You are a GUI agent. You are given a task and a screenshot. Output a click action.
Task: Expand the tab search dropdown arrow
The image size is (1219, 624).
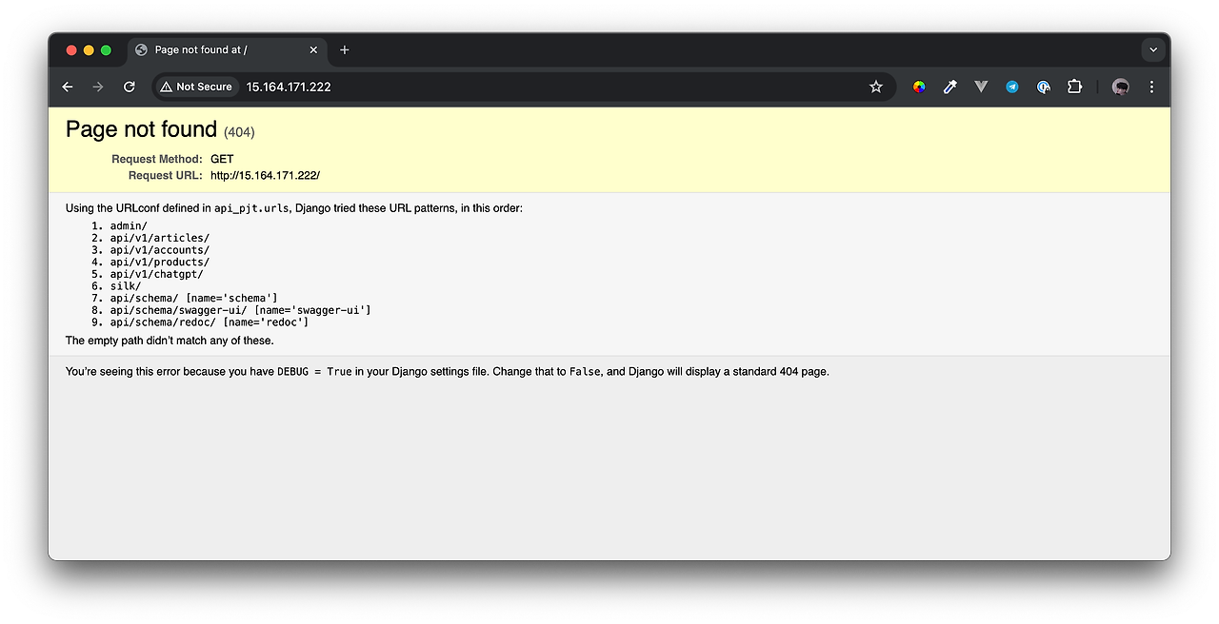(x=1153, y=49)
